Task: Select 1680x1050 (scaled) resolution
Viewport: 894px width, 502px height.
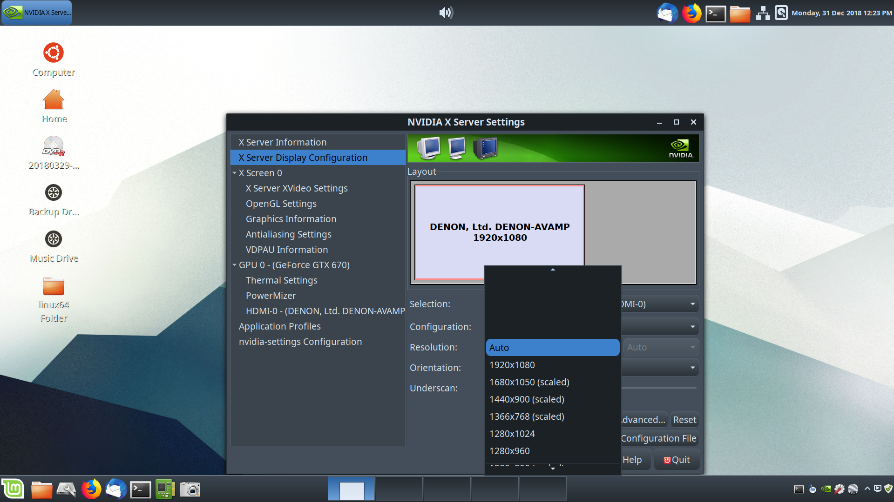Action: click(x=553, y=382)
